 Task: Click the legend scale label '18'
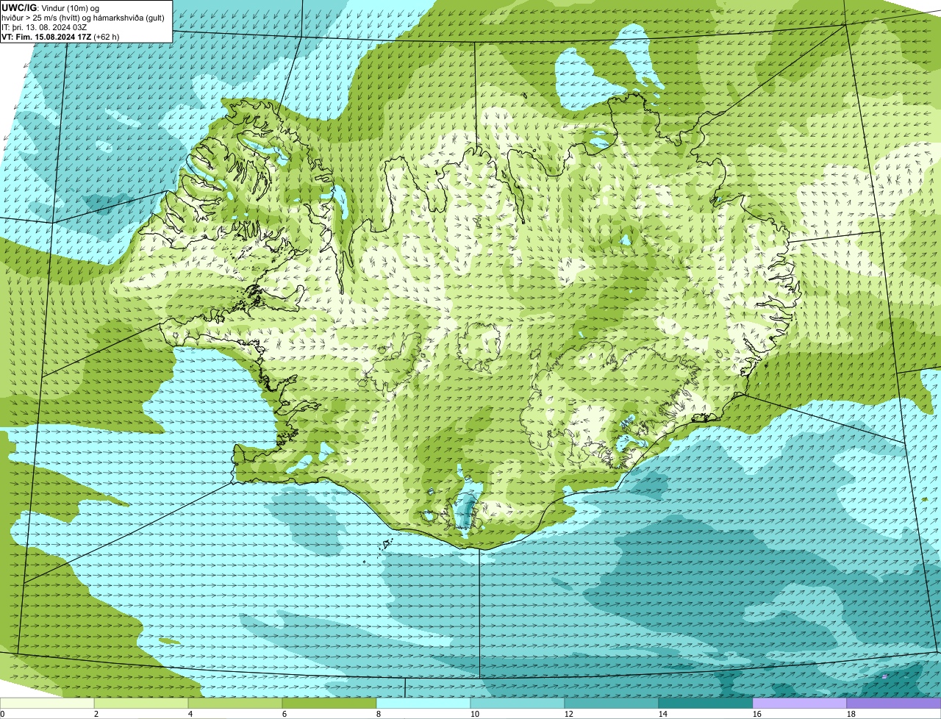(851, 714)
